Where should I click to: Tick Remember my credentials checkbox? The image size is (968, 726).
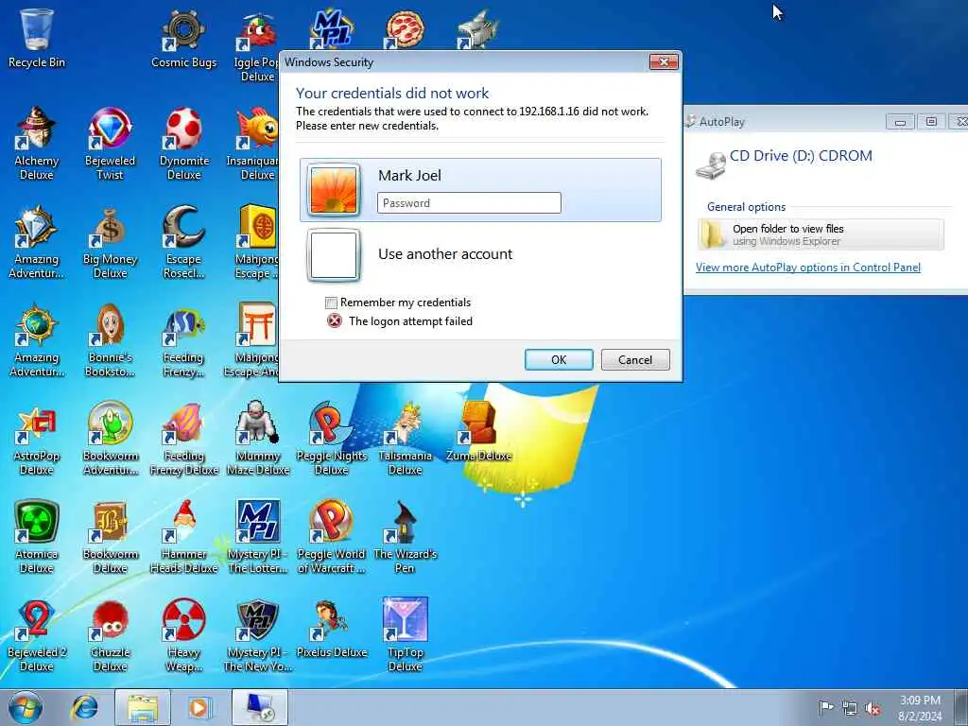[x=332, y=302]
